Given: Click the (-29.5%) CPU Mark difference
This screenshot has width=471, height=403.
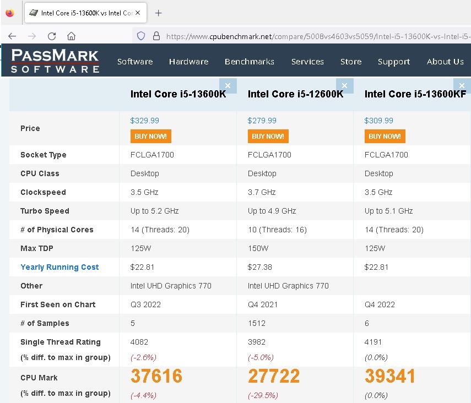Looking at the screenshot, I should click(263, 395).
